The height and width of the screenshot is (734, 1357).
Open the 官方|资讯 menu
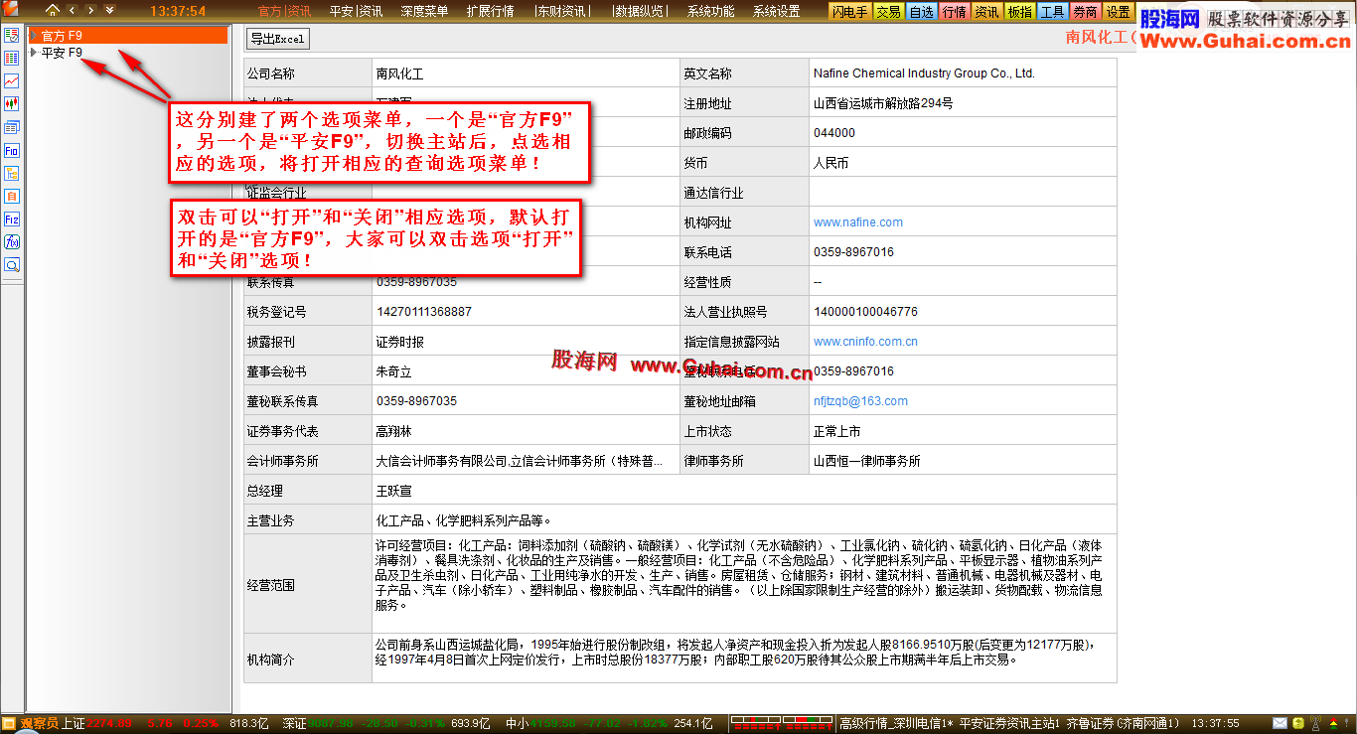tap(284, 12)
